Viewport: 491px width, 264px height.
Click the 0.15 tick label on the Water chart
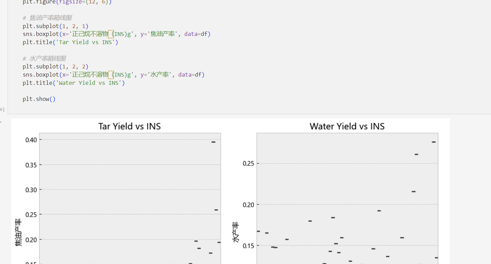click(249, 246)
